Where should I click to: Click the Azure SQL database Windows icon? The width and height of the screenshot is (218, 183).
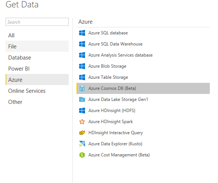click(82, 33)
